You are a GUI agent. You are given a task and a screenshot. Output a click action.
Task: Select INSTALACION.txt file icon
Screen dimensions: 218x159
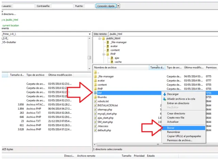click(x=95, y=105)
